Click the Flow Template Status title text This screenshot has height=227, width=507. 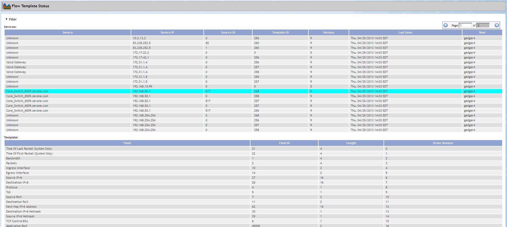30,6
